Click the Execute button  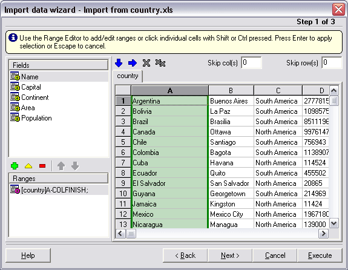point(320,255)
